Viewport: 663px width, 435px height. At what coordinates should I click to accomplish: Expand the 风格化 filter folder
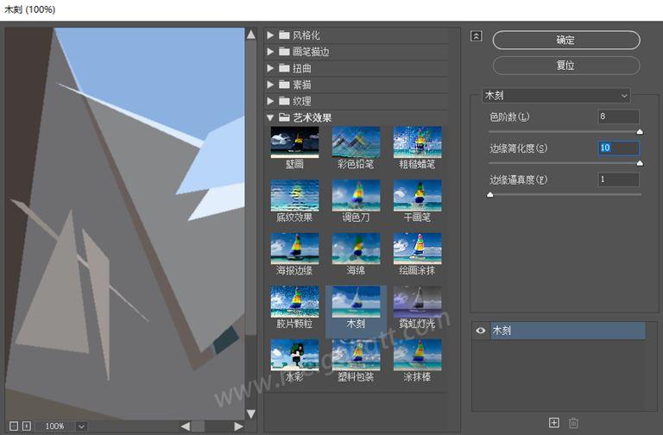(270, 35)
